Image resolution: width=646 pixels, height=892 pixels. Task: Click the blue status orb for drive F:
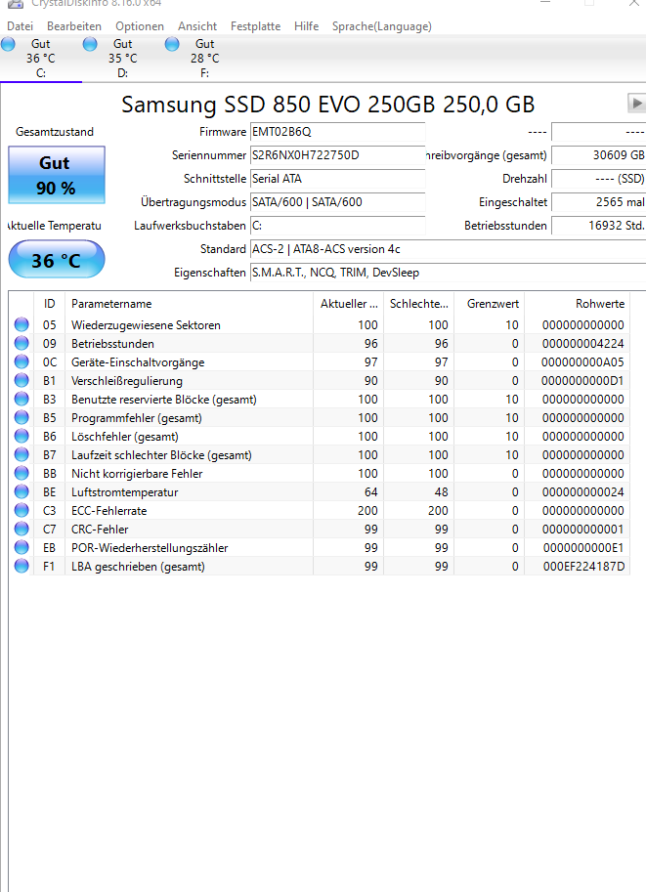172,44
